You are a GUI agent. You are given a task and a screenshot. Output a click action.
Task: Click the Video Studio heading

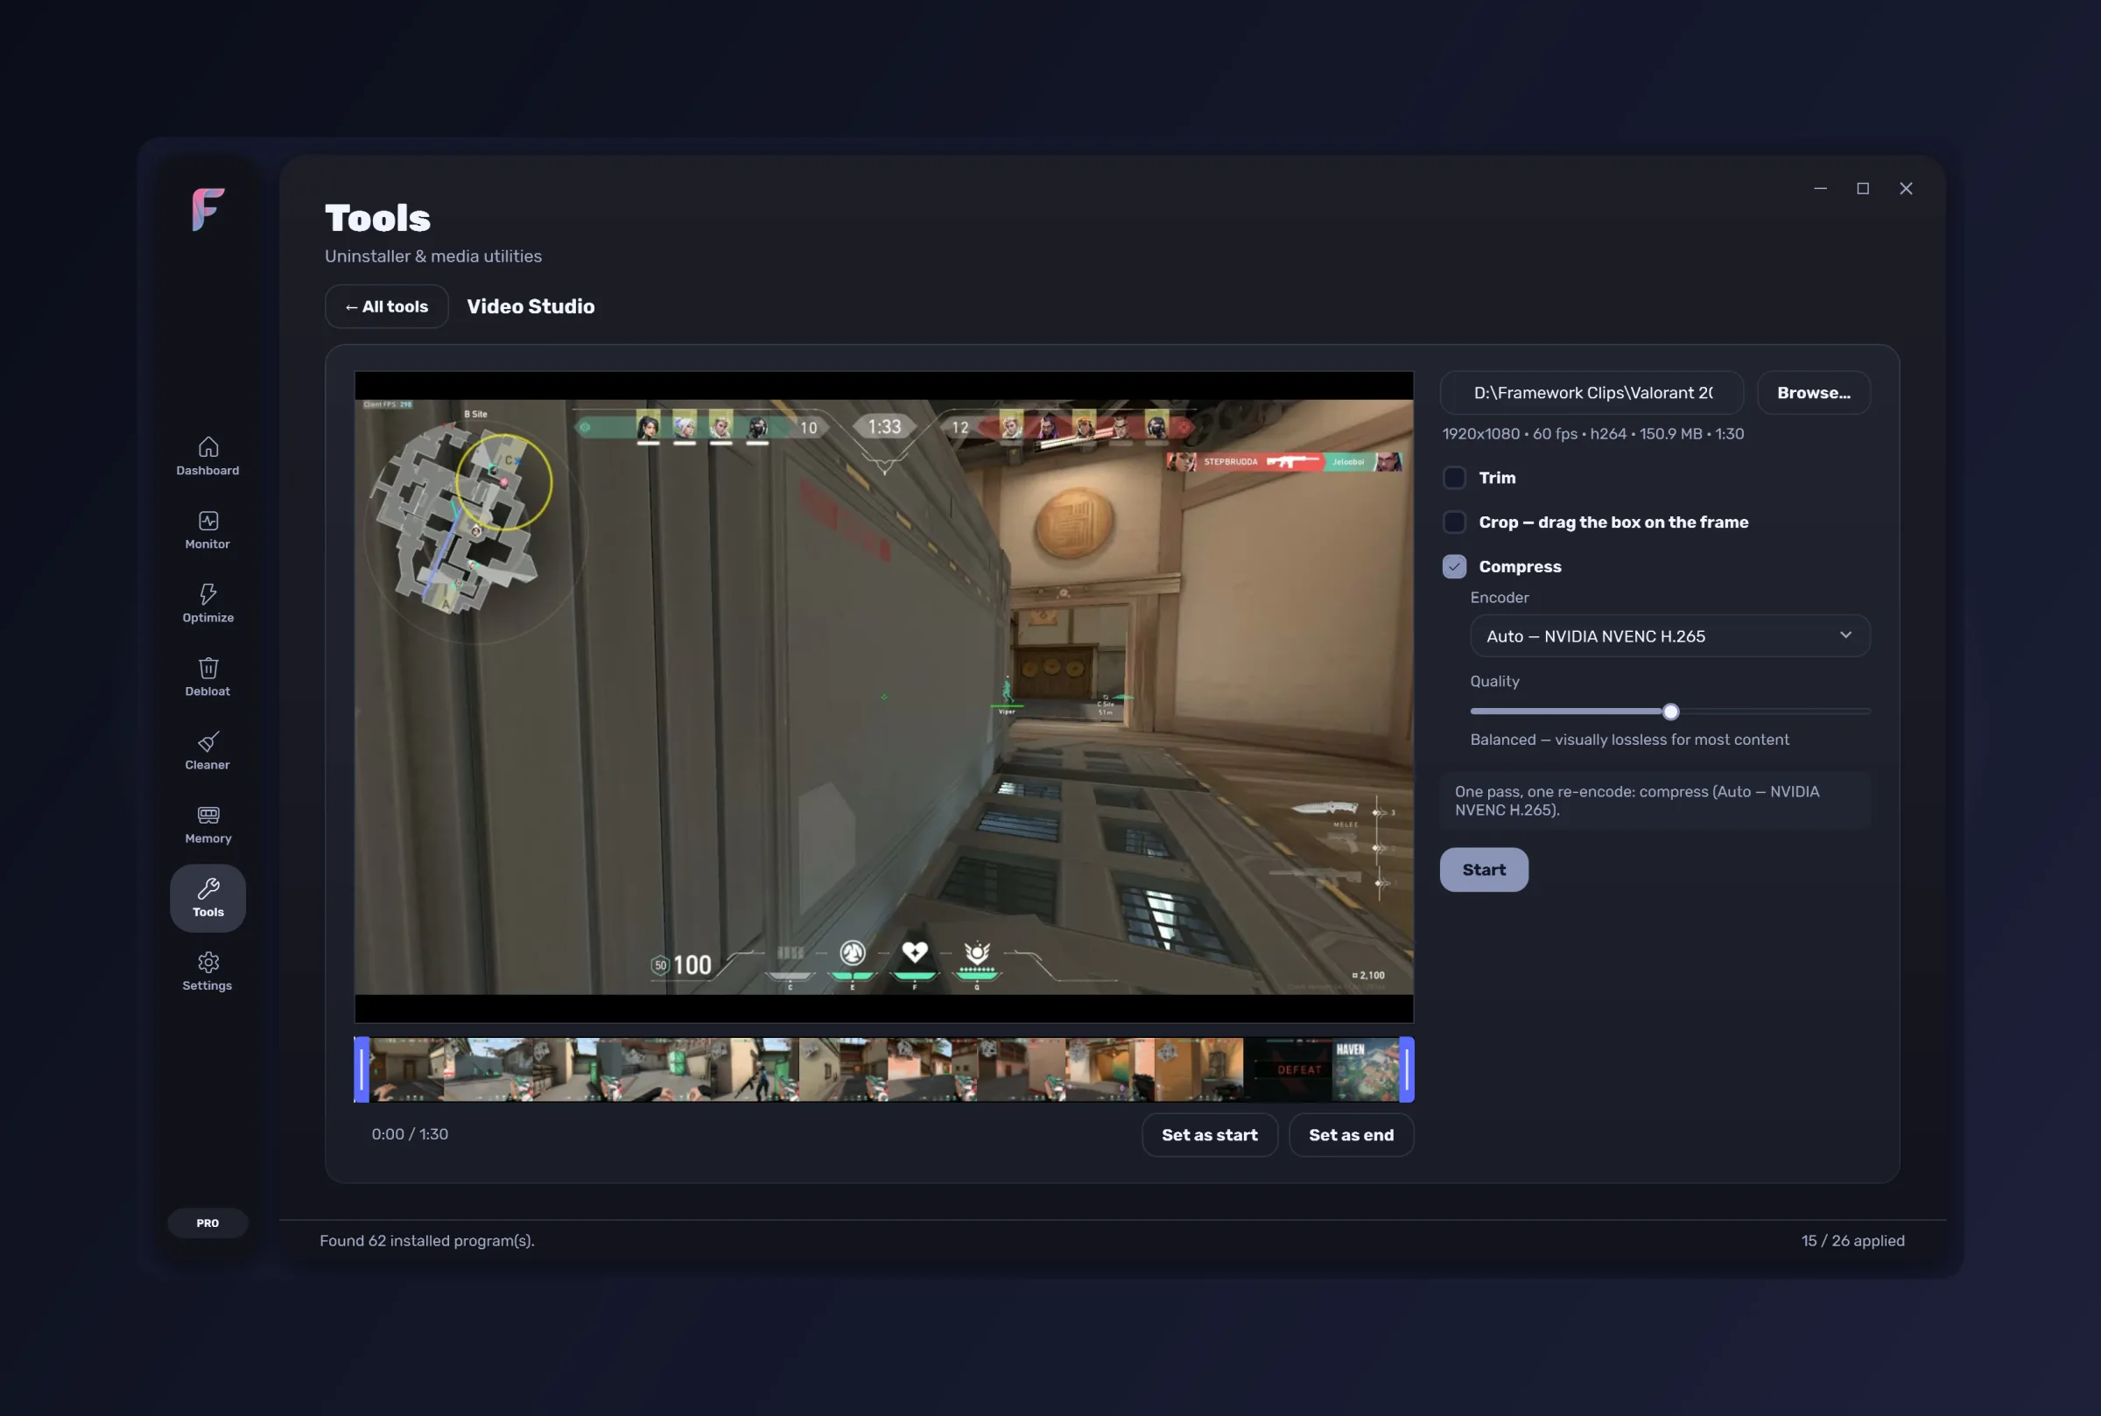point(531,306)
